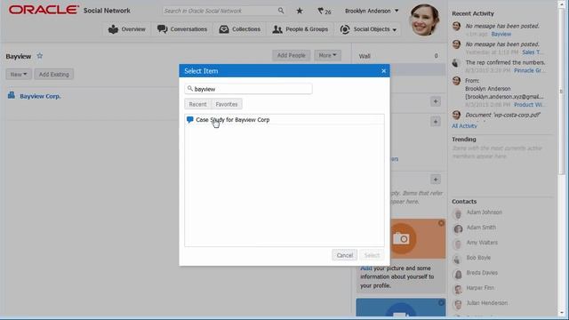Click the avatar beside 'The rep confirmed the numbers'
Screen dimensions: 569x320
(x=456, y=63)
